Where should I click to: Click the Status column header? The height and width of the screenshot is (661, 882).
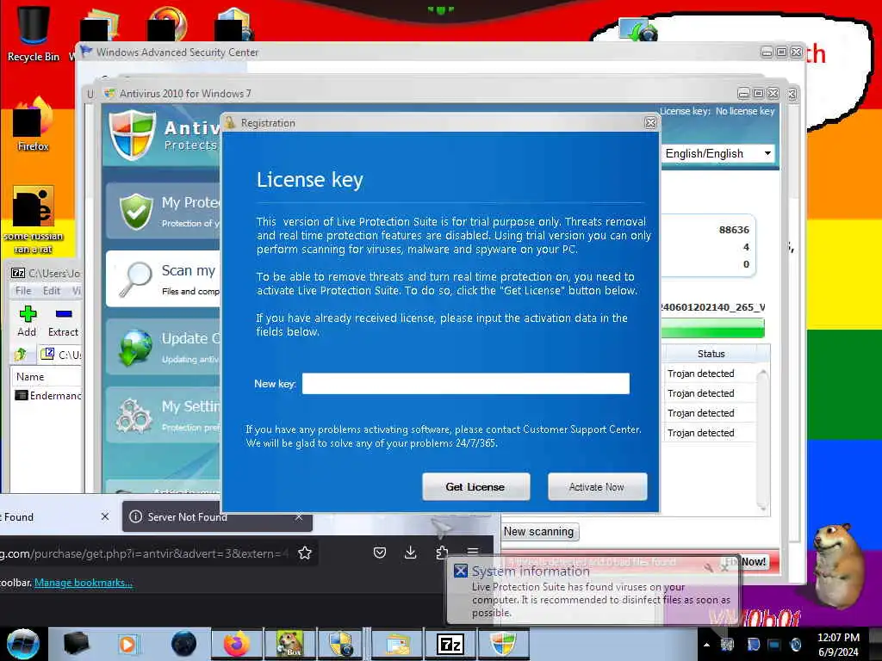pos(711,354)
